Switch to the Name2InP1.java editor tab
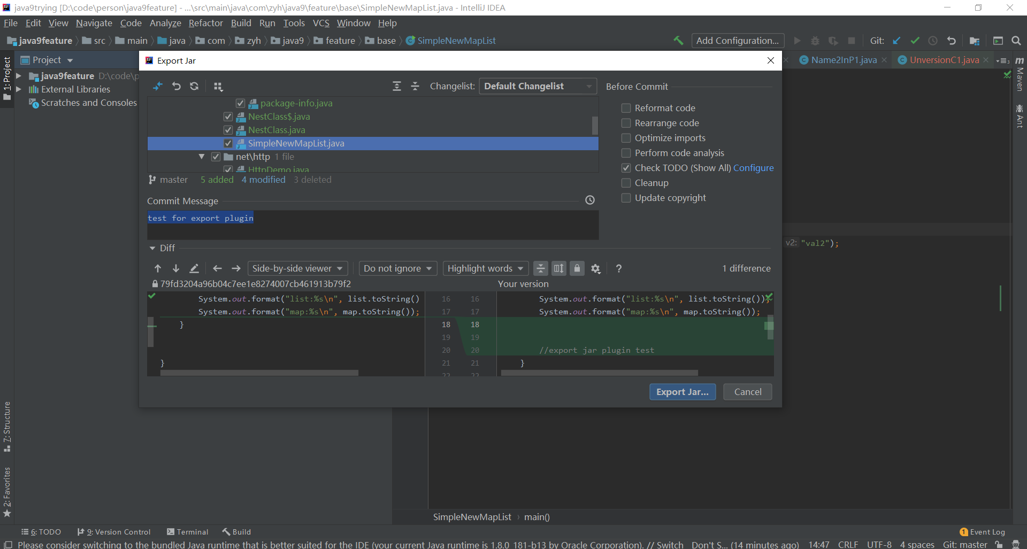1027x549 pixels. point(844,60)
